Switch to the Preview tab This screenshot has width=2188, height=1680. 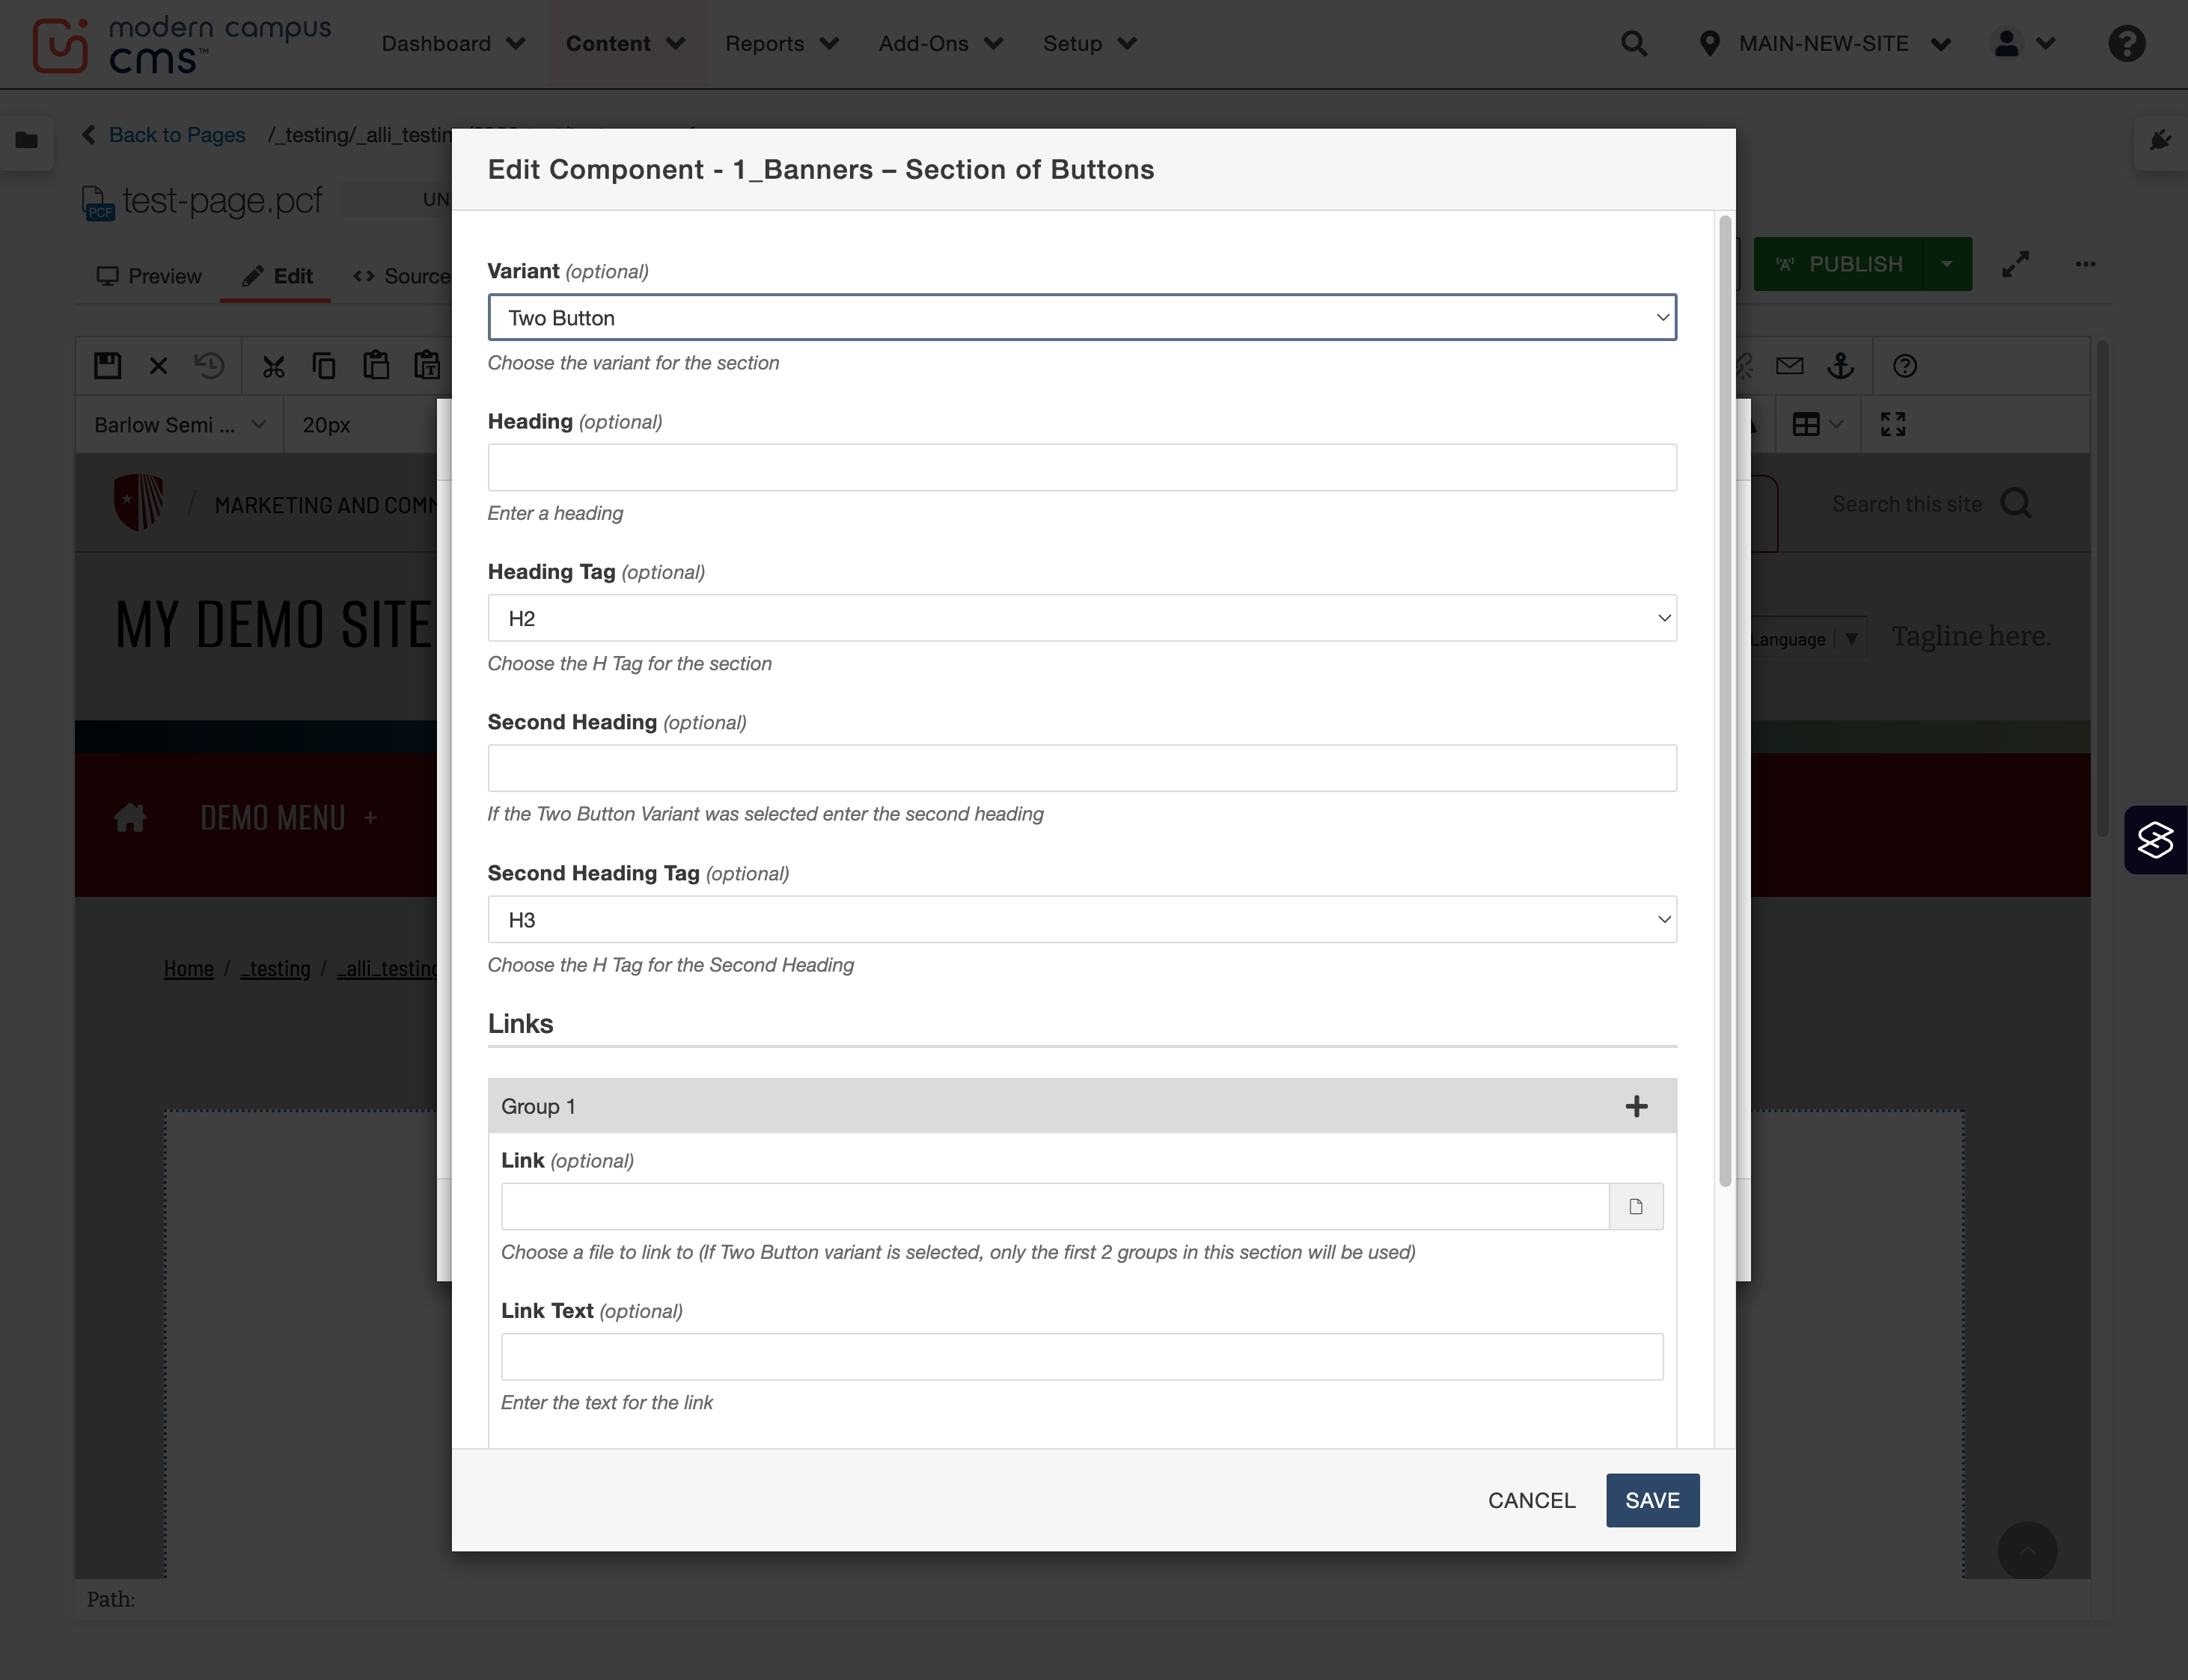point(149,276)
